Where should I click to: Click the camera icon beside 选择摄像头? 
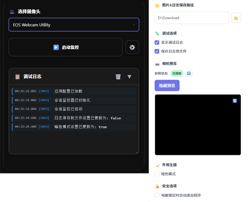coord(12,12)
